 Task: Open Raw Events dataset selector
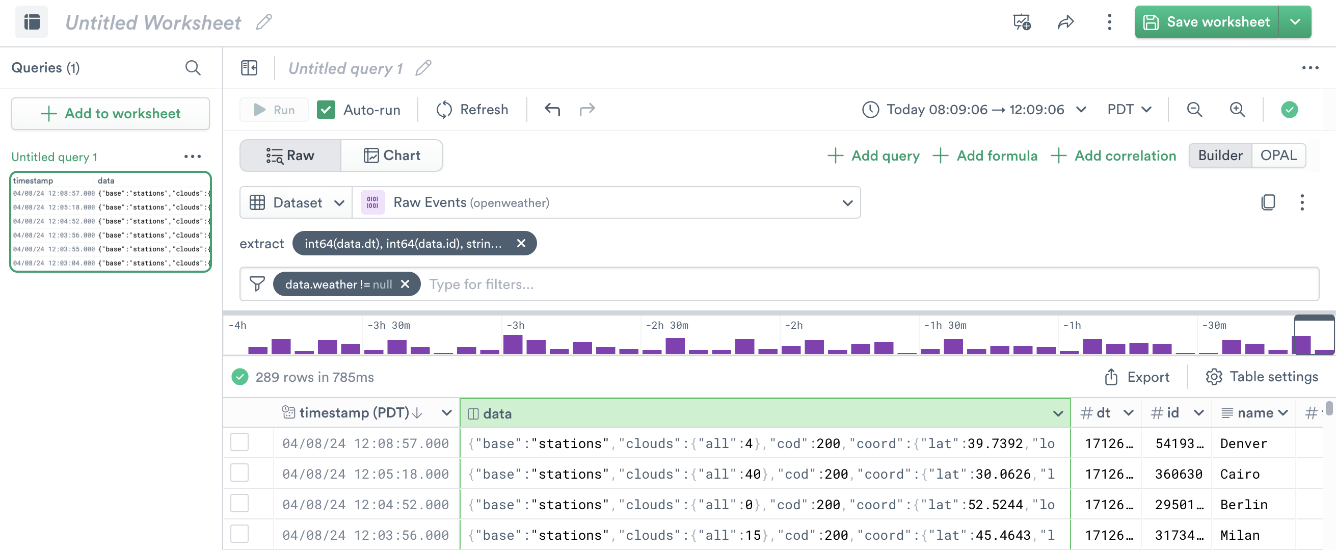tap(606, 202)
